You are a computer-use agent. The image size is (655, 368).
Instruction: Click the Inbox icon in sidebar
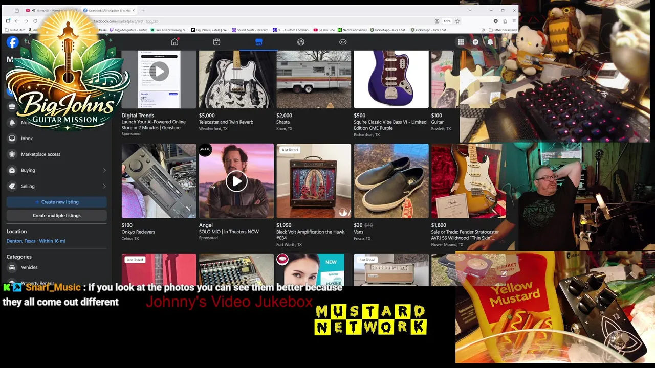[x=12, y=139]
